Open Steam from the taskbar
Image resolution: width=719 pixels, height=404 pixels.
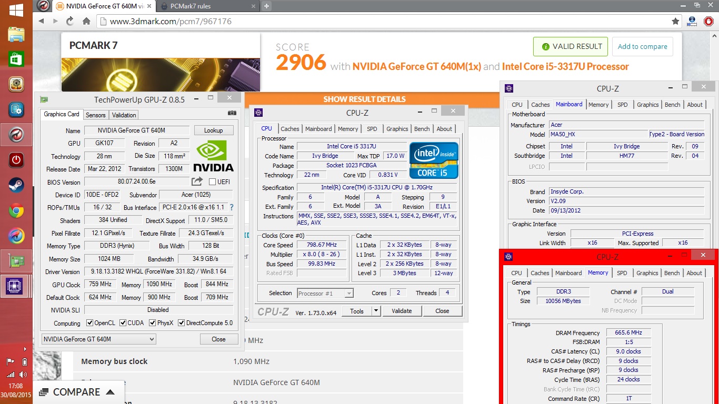pyautogui.click(x=16, y=185)
